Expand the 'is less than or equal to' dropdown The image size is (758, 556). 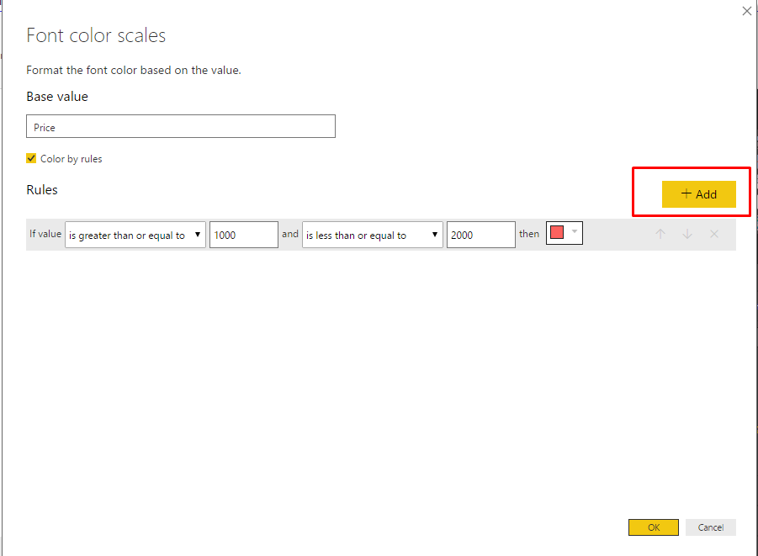point(372,236)
